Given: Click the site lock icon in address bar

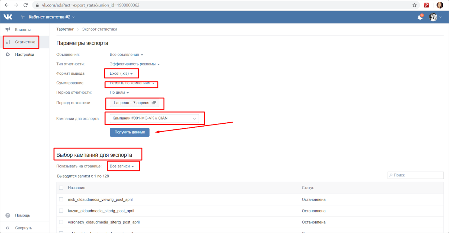Looking at the screenshot, I should pos(37,5).
